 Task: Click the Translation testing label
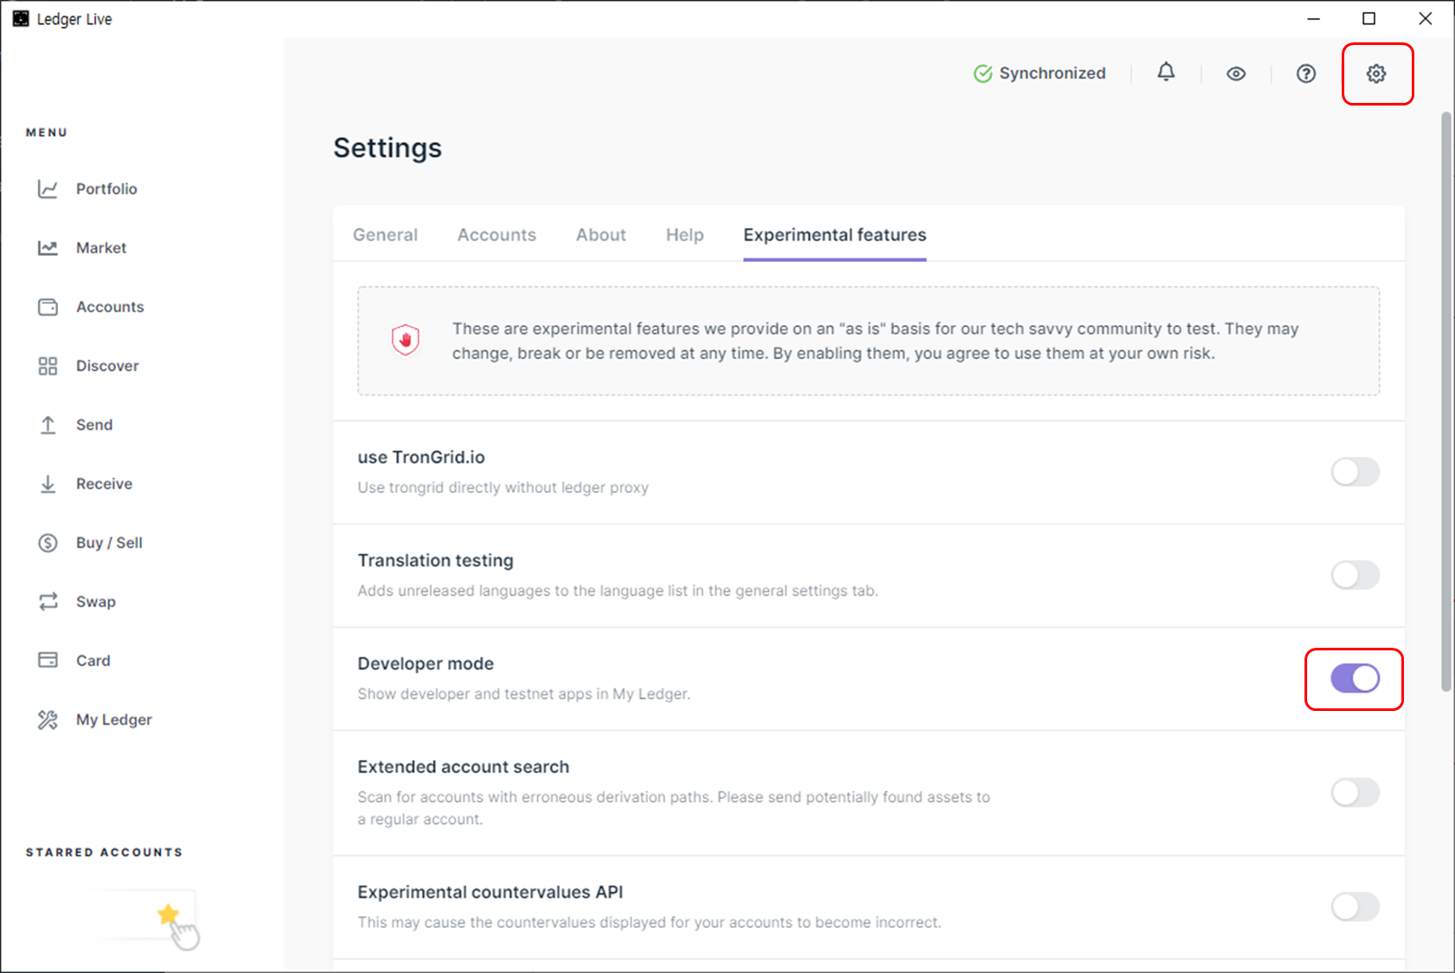(435, 560)
